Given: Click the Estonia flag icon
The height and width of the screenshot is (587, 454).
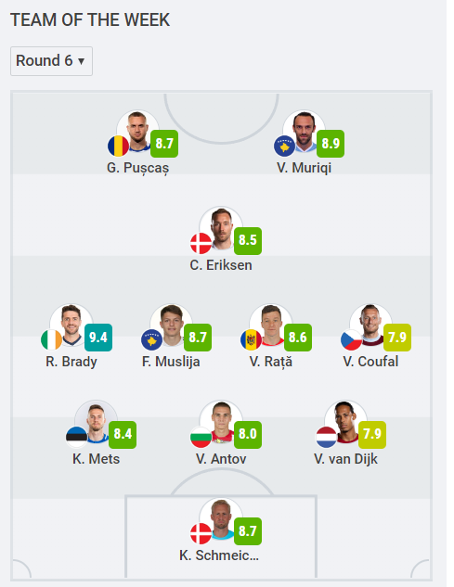Looking at the screenshot, I should click(76, 438).
